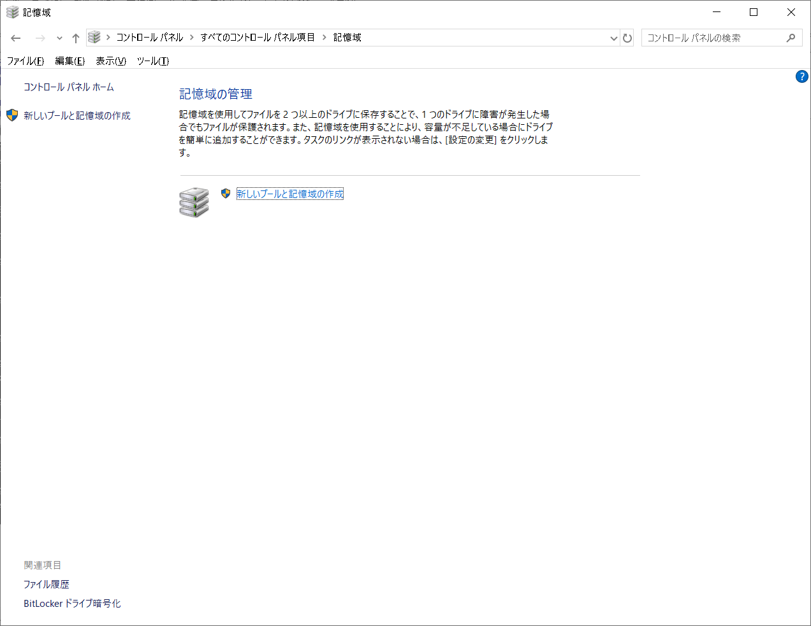
Task: Click the storage icon in the address bar
Action: (94, 38)
